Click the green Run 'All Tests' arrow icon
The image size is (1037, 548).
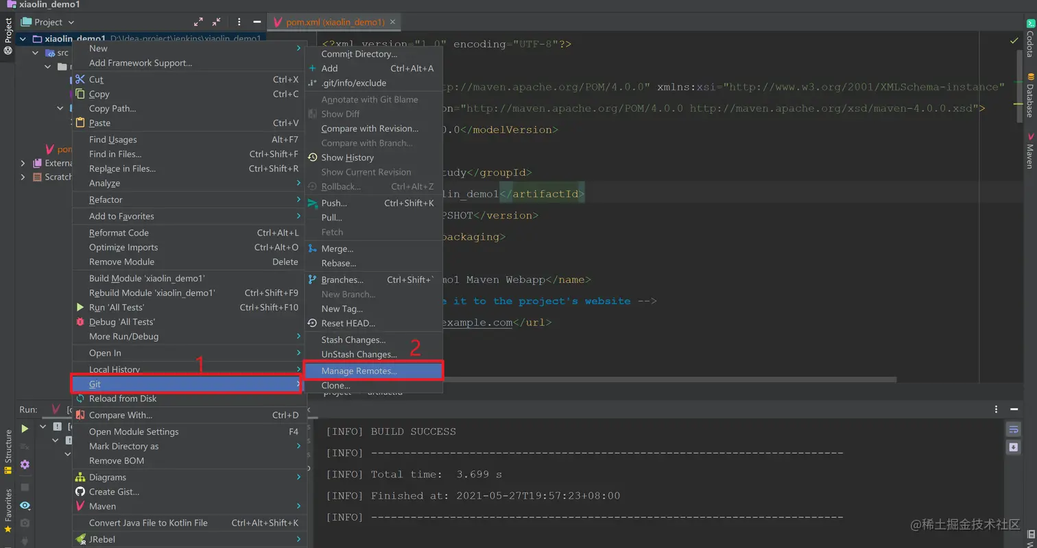(x=80, y=308)
